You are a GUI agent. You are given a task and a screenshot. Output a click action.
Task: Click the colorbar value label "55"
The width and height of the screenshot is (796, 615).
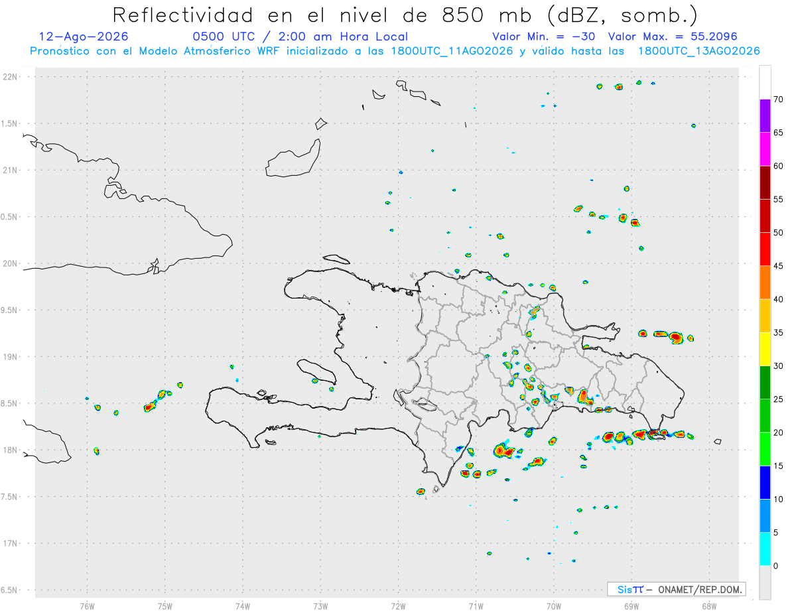tap(778, 200)
